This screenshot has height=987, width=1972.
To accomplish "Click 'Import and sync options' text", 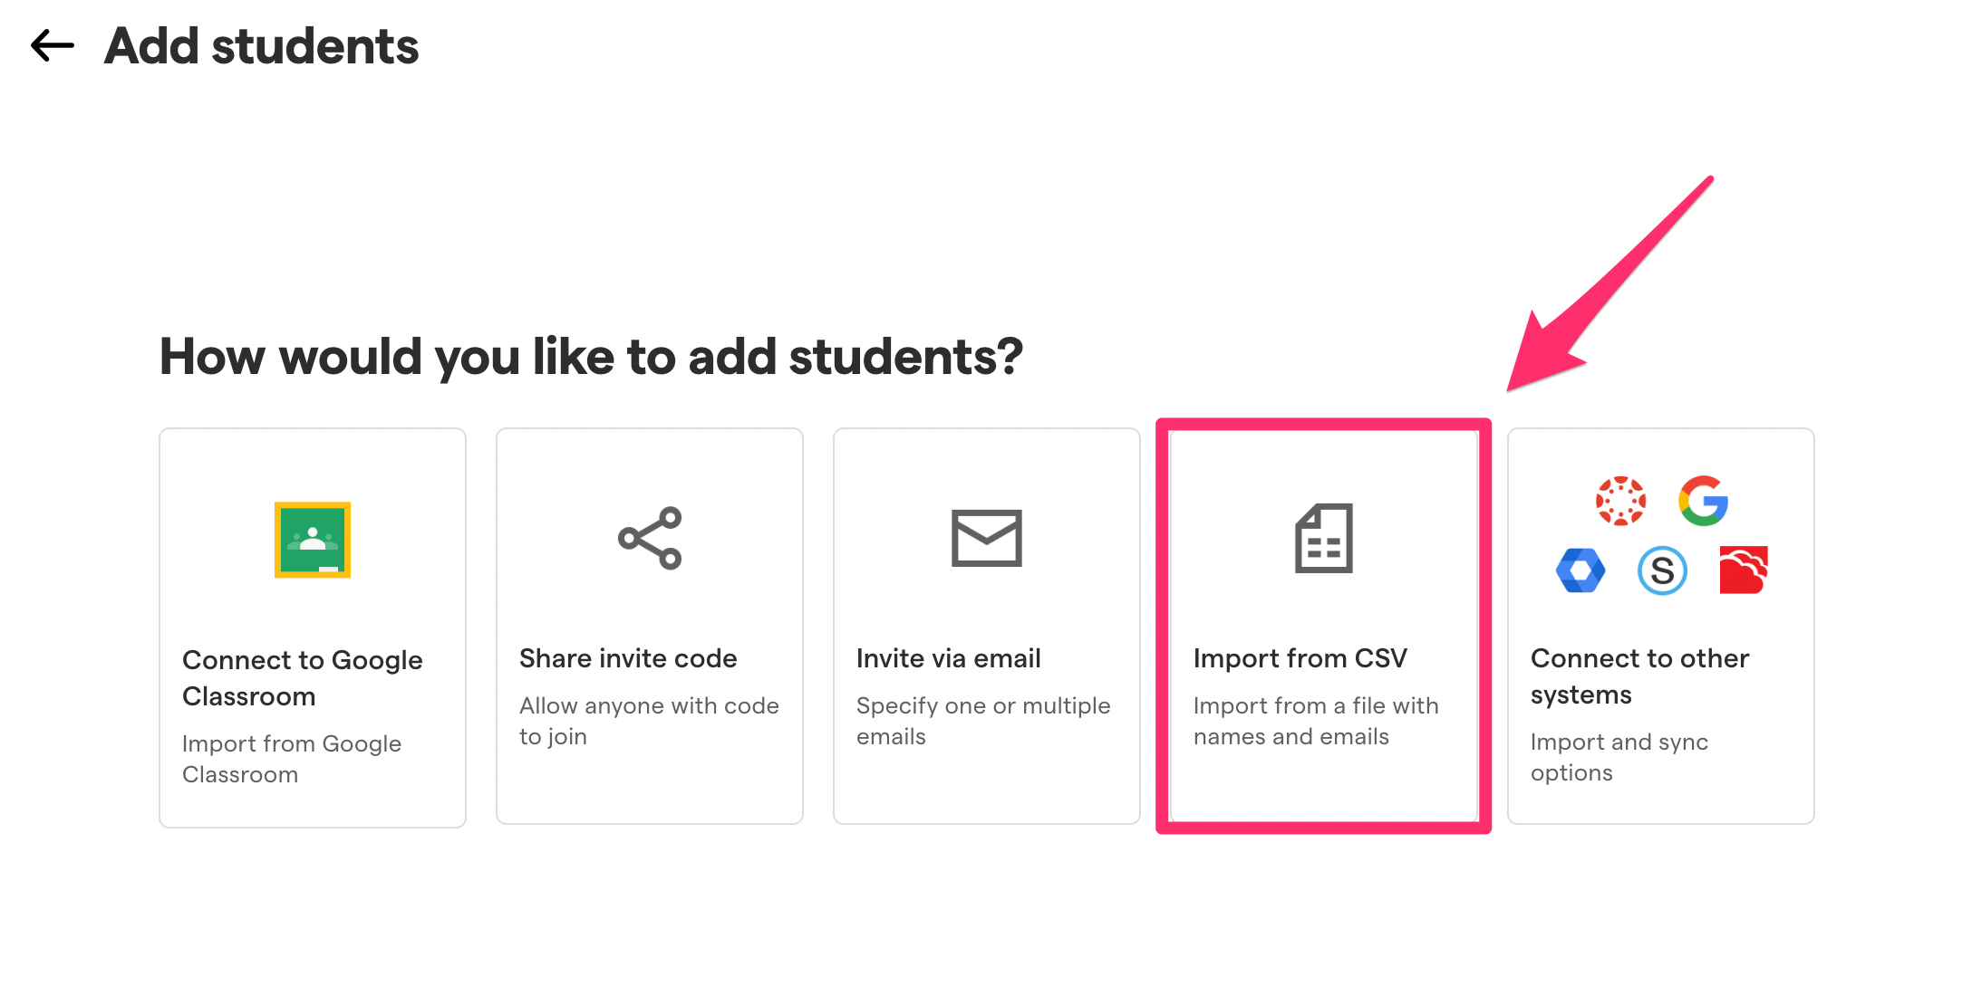I will 1619,757.
